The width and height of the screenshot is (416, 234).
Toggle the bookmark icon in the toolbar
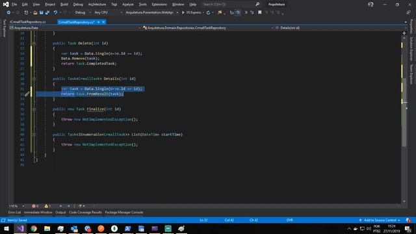260,12
